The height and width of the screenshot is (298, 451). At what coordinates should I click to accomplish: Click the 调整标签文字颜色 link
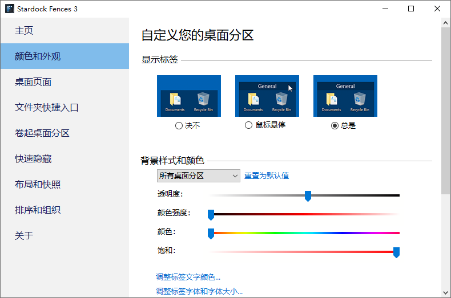coord(188,277)
